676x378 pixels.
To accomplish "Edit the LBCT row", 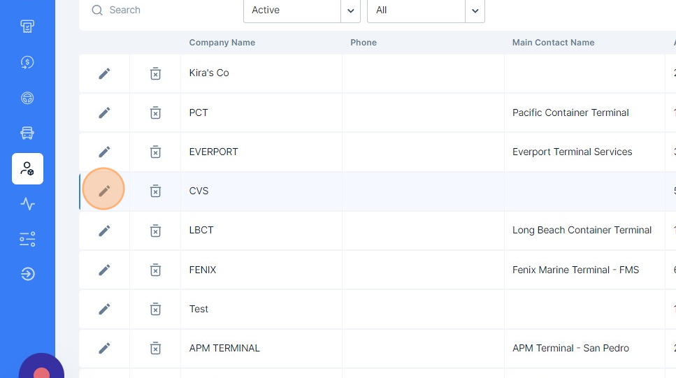I will 104,231.
